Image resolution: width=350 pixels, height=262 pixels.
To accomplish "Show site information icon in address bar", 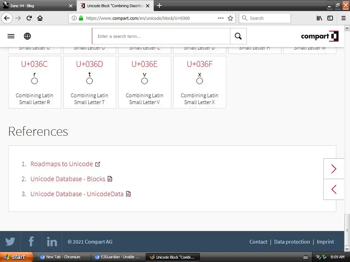I will click(74, 18).
